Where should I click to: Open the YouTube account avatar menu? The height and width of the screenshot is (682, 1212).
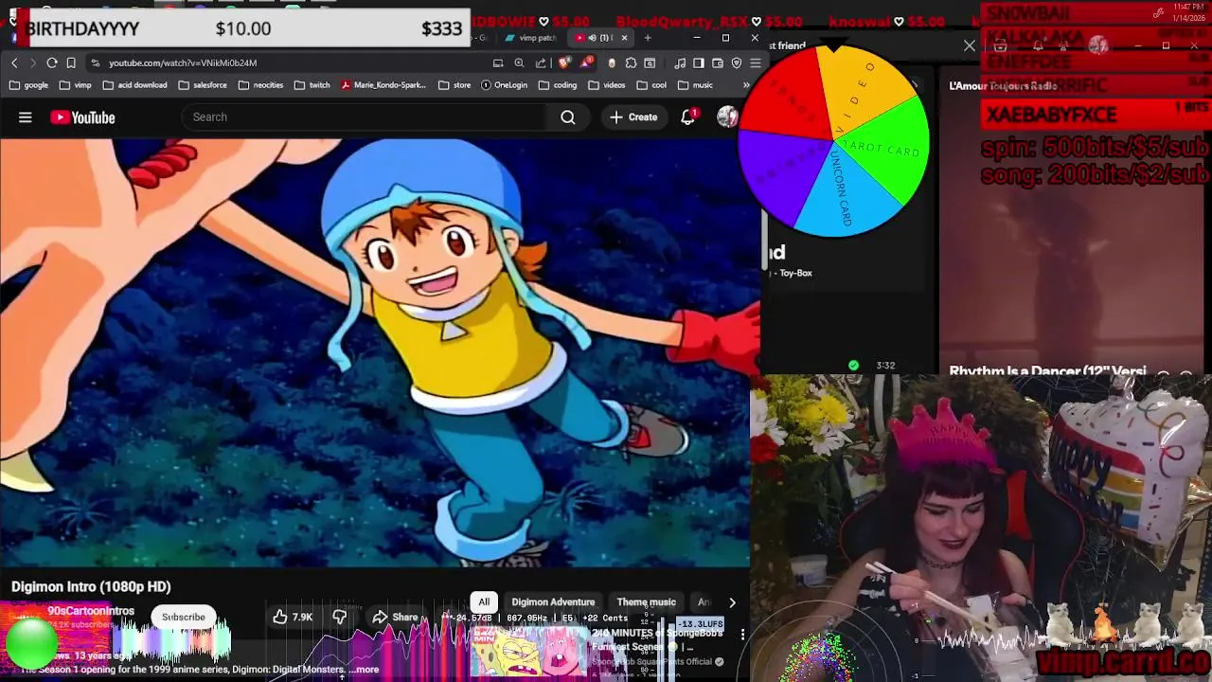coord(727,117)
